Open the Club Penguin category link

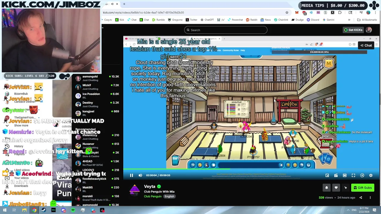(153, 196)
